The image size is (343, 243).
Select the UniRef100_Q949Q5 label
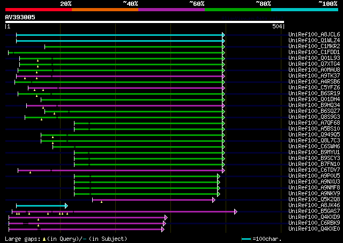tap(314, 135)
